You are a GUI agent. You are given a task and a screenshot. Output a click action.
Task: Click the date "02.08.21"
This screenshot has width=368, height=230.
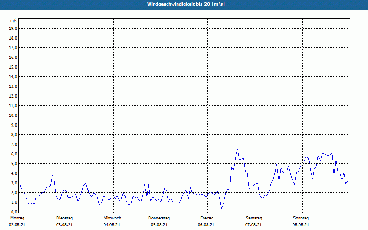point(17,225)
